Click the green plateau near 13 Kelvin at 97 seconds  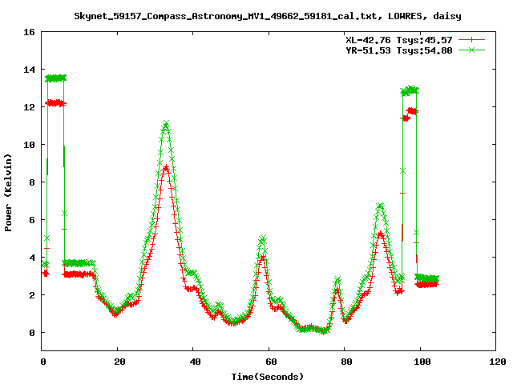410,90
